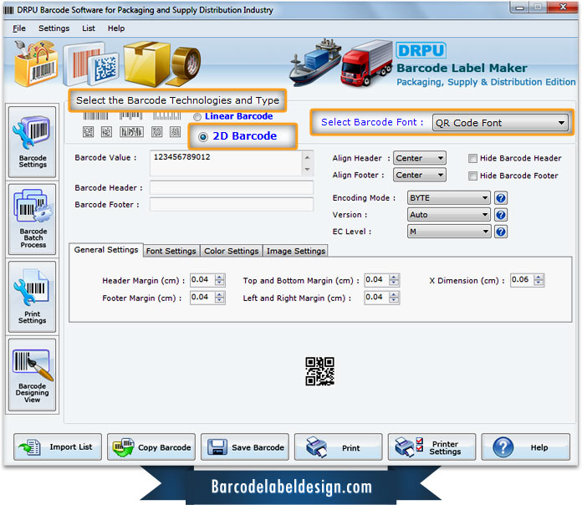Click Printer Settings button
This screenshot has height=505, width=582.
431,447
